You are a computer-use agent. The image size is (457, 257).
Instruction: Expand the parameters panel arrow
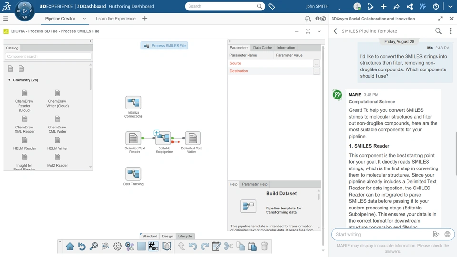click(x=230, y=41)
